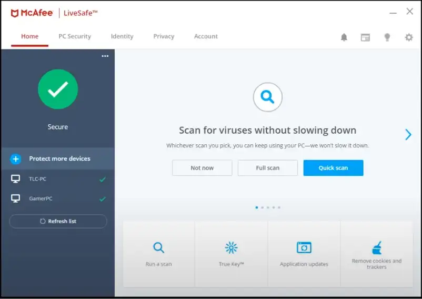Screen dimensions: 422x299
Task: Open the news window icon beside bell
Action: [365, 37]
